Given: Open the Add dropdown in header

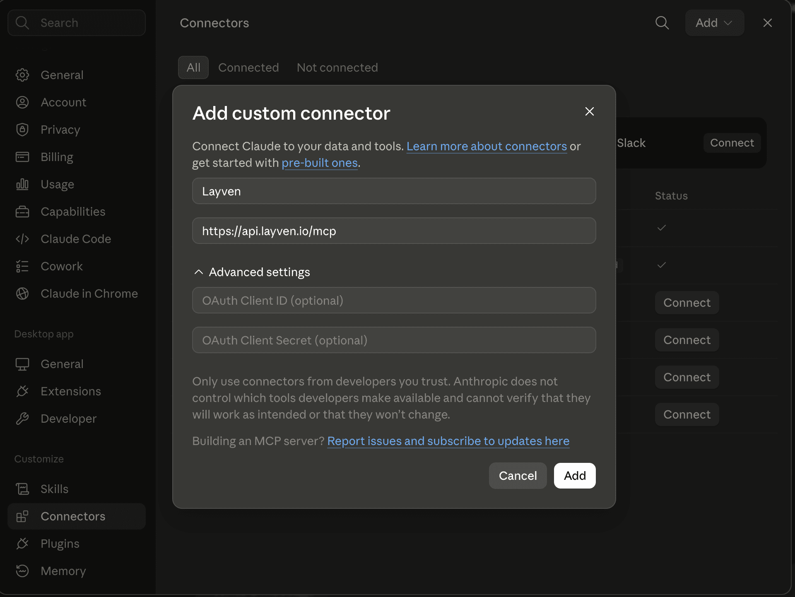Looking at the screenshot, I should 715,23.
